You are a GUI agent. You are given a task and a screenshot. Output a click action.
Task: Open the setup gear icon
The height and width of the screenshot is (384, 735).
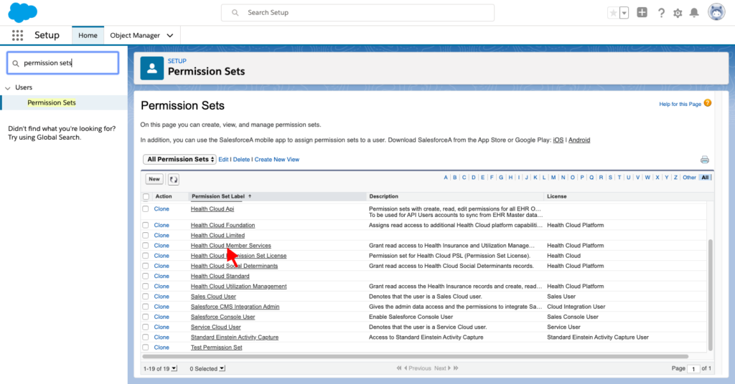tap(678, 13)
